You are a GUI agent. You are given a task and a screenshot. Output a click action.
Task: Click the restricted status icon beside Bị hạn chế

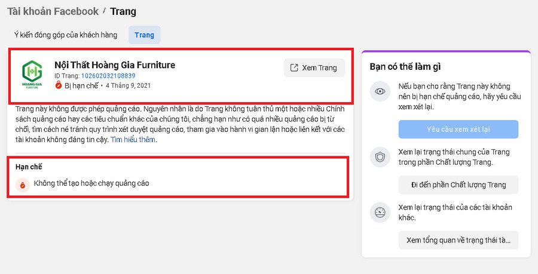click(59, 86)
